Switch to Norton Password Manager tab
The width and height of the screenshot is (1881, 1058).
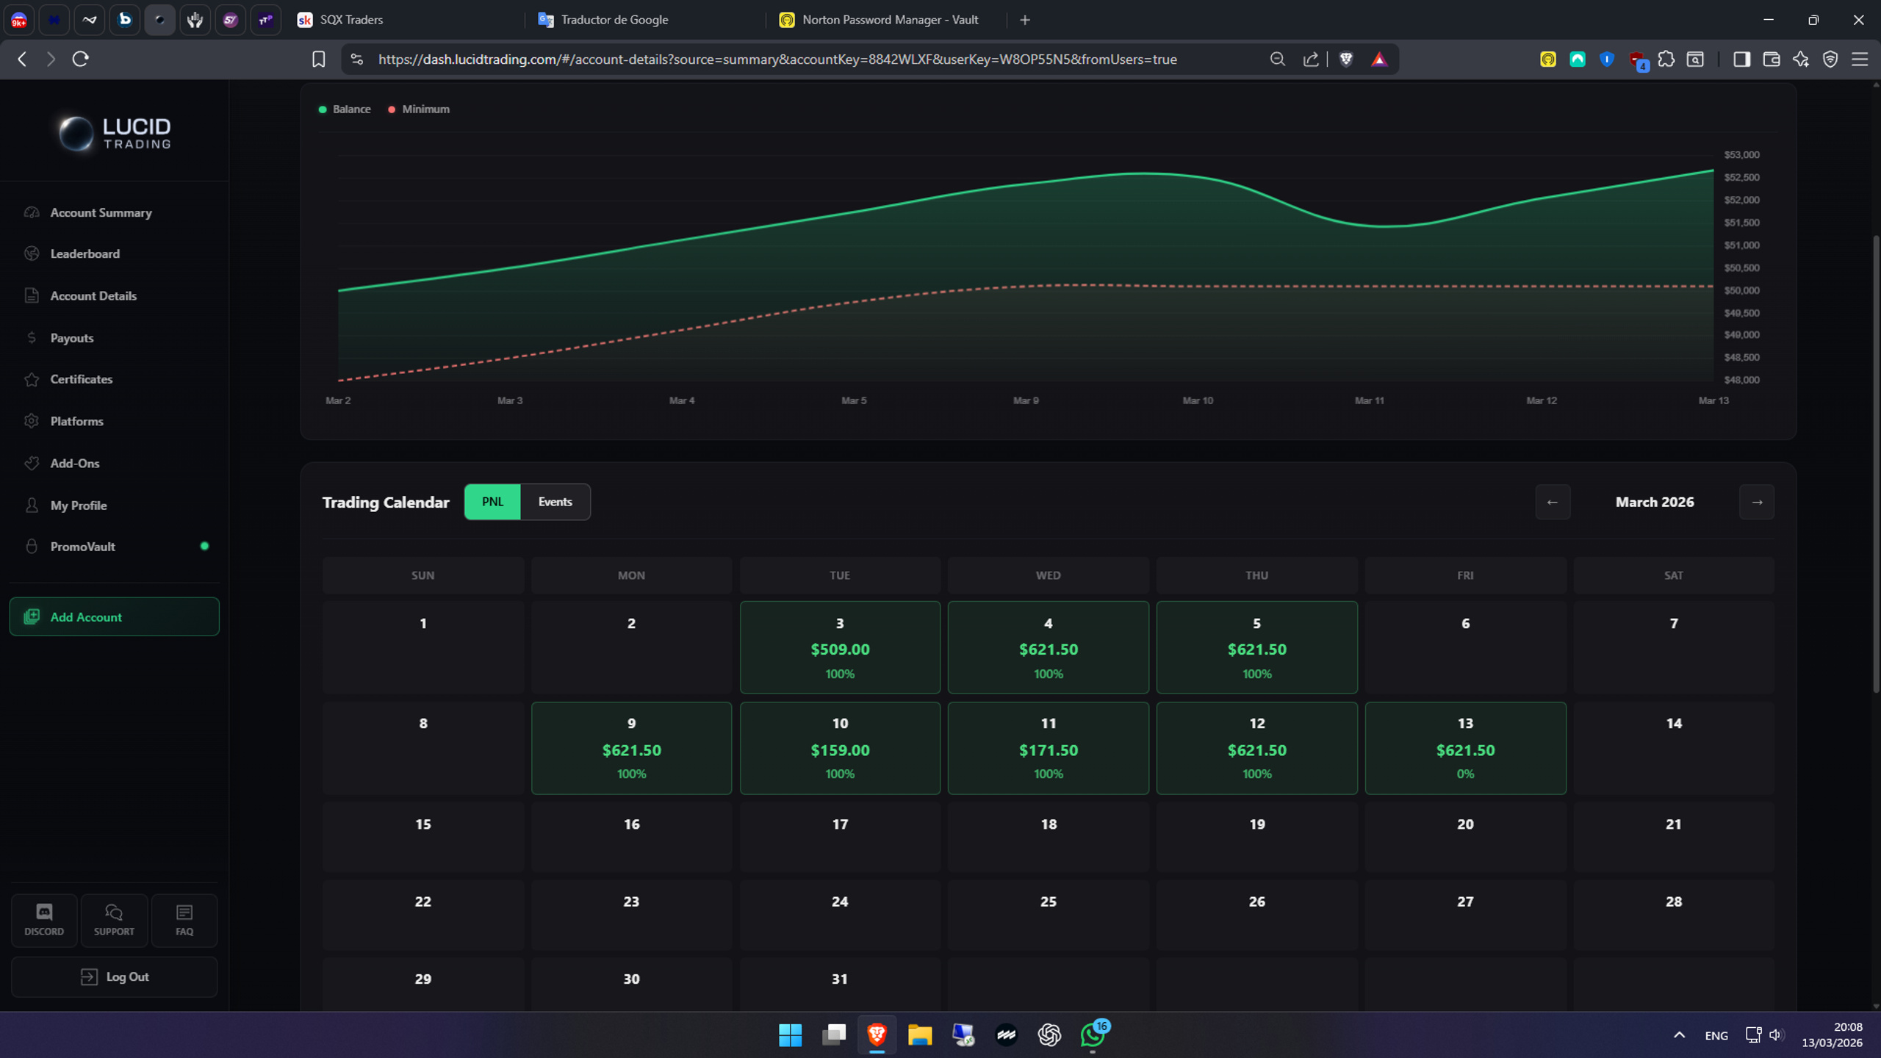886,20
